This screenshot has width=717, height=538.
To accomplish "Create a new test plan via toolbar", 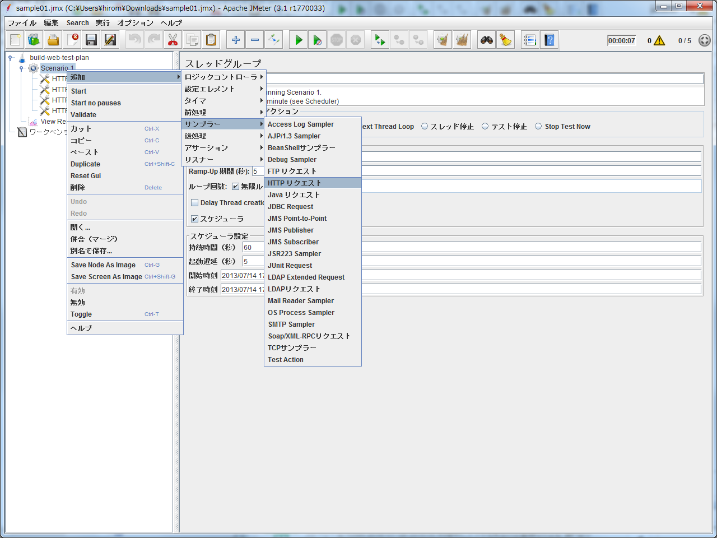I will tap(15, 40).
